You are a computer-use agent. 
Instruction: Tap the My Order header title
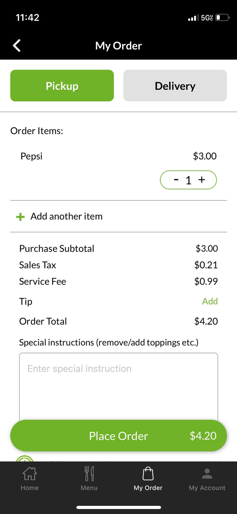[118, 46]
